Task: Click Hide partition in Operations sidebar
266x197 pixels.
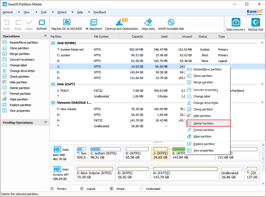Action: coord(15,83)
